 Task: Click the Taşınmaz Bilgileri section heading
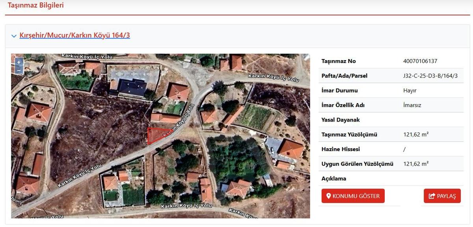click(36, 6)
